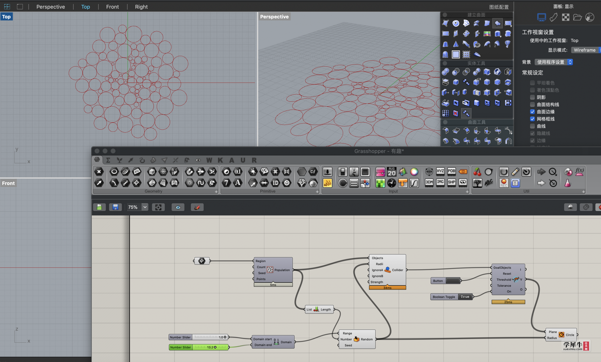Pick the Clock input icon
The width and height of the screenshot is (601, 362).
pyautogui.click(x=392, y=183)
